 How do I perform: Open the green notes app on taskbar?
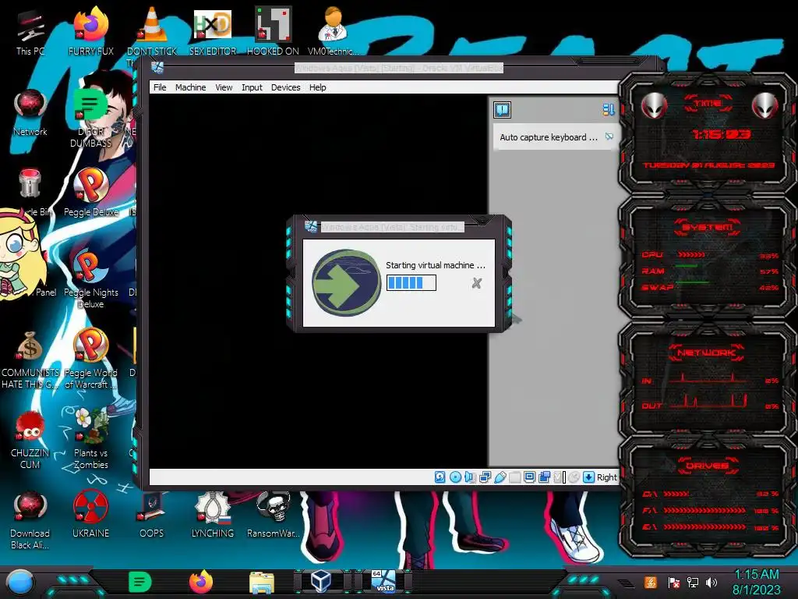[x=140, y=582]
